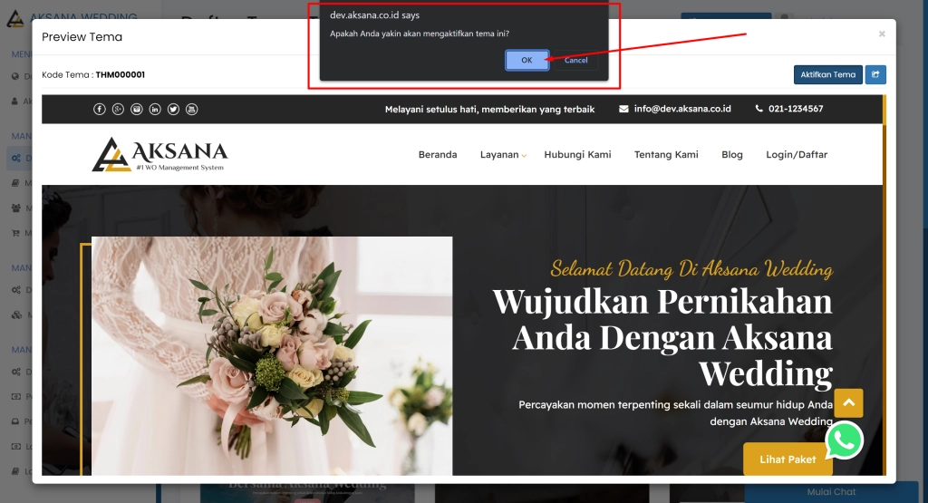
Task: Click Selamat Datang Di Aksana Wedding text
Action: 691,268
